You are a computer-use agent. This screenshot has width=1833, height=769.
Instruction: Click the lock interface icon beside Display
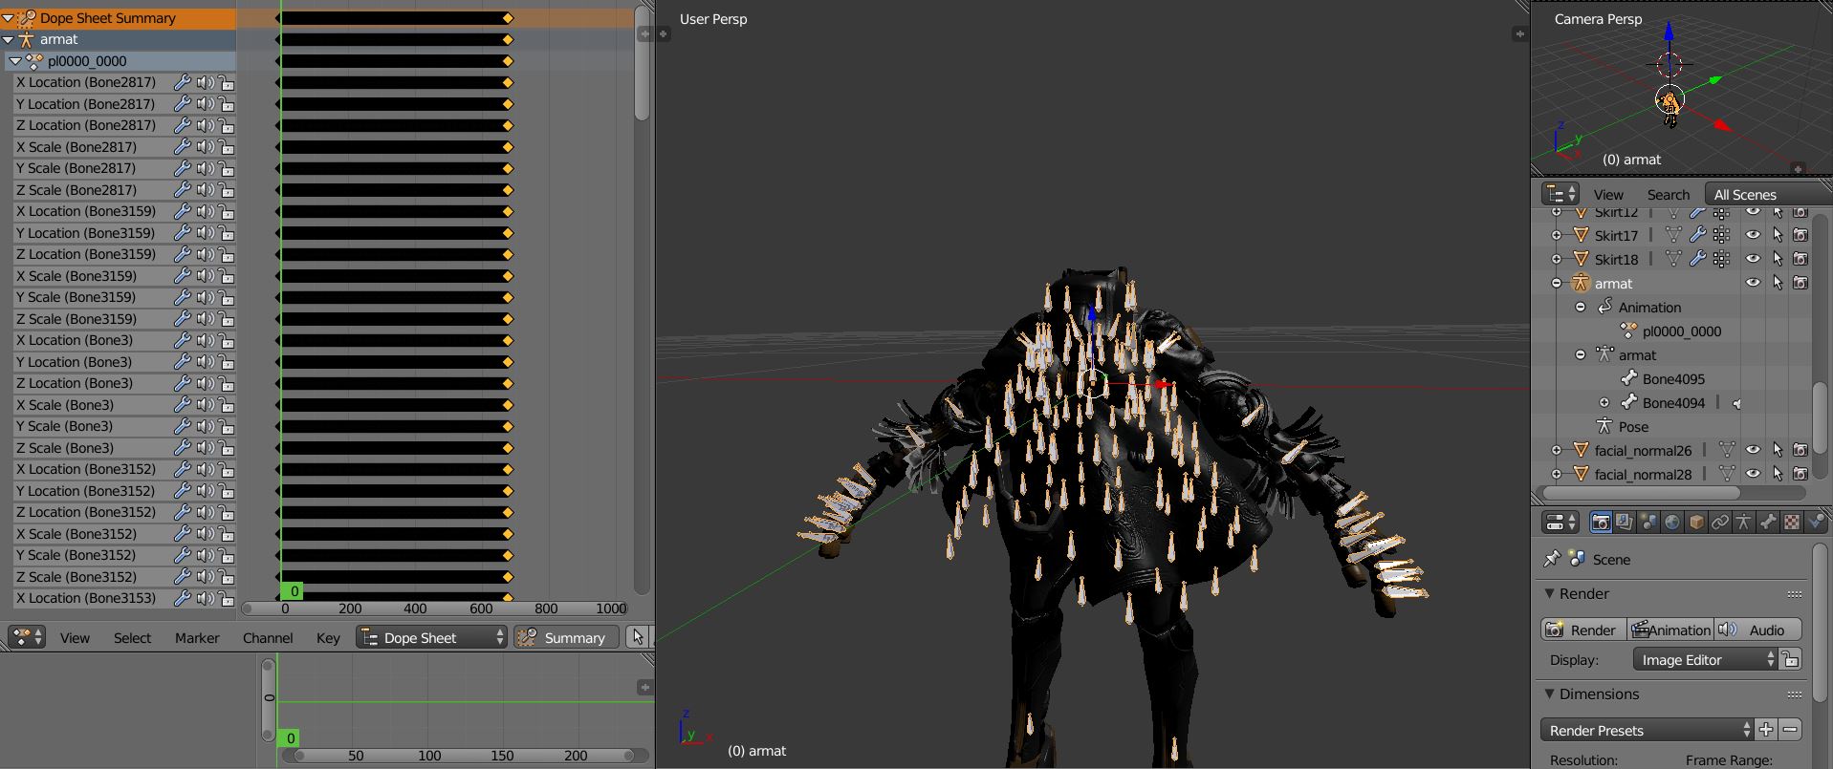pyautogui.click(x=1790, y=659)
